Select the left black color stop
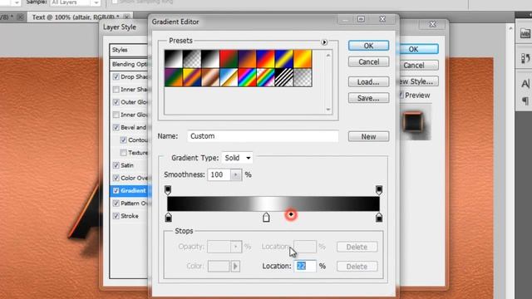This screenshot has height=299, width=532. tap(168, 218)
